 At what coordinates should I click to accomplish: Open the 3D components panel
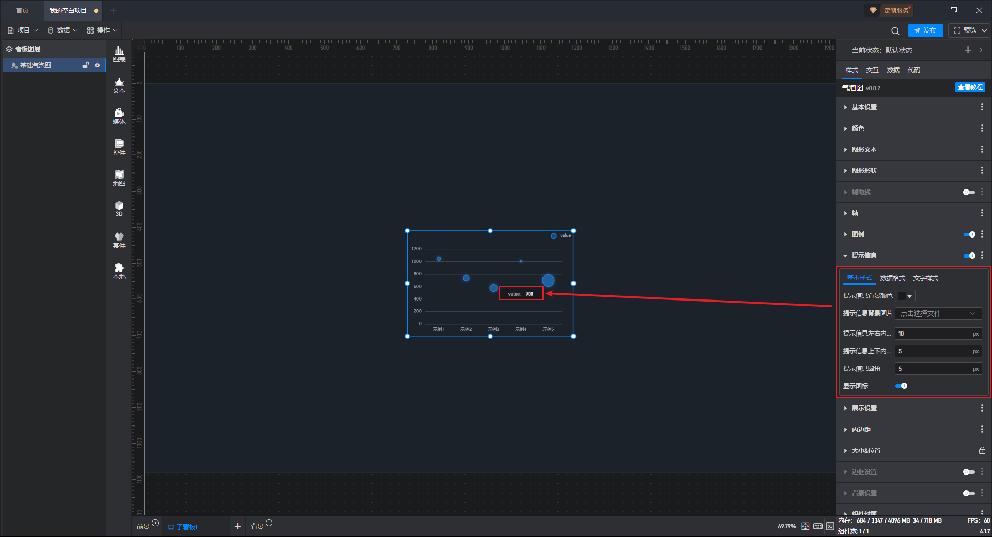coord(119,209)
